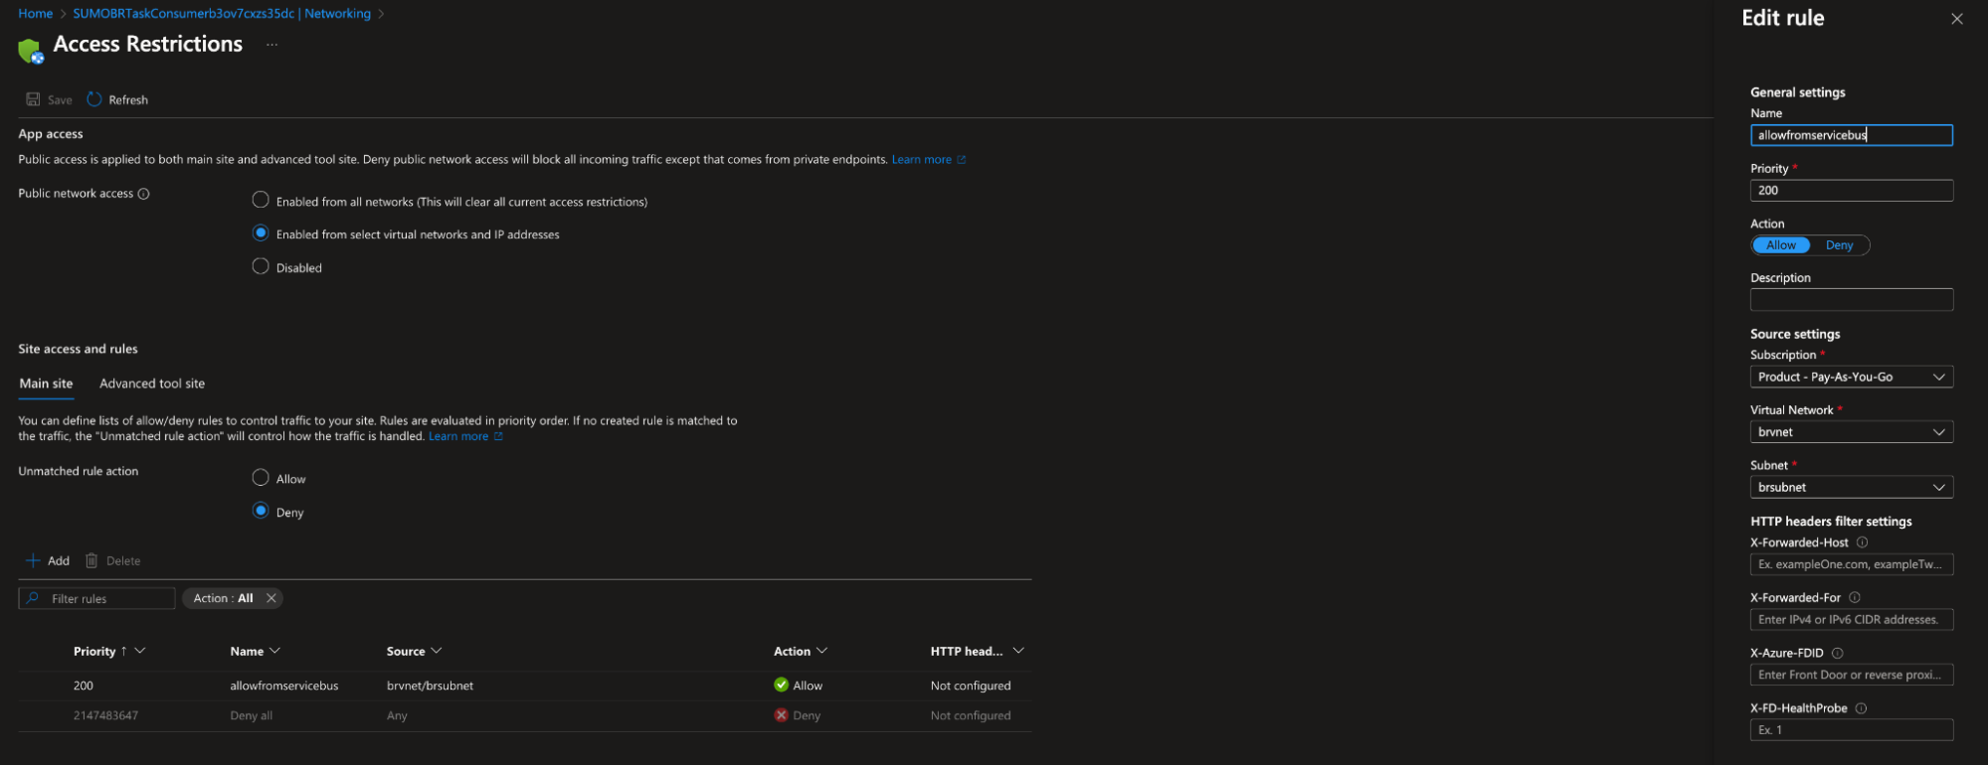Switch to Advanced tool site tab
Image resolution: width=1988 pixels, height=766 pixels.
click(152, 383)
